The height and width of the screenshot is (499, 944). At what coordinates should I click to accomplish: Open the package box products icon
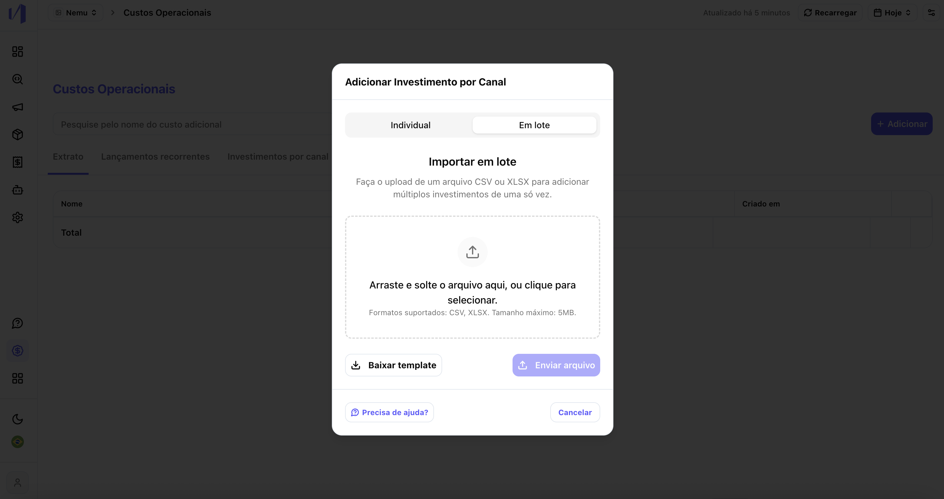[18, 134]
